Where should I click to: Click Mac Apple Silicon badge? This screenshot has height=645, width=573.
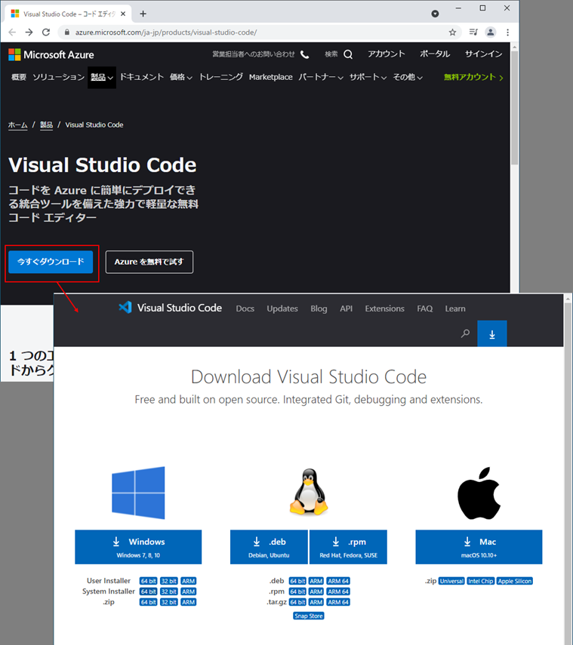tap(515, 581)
